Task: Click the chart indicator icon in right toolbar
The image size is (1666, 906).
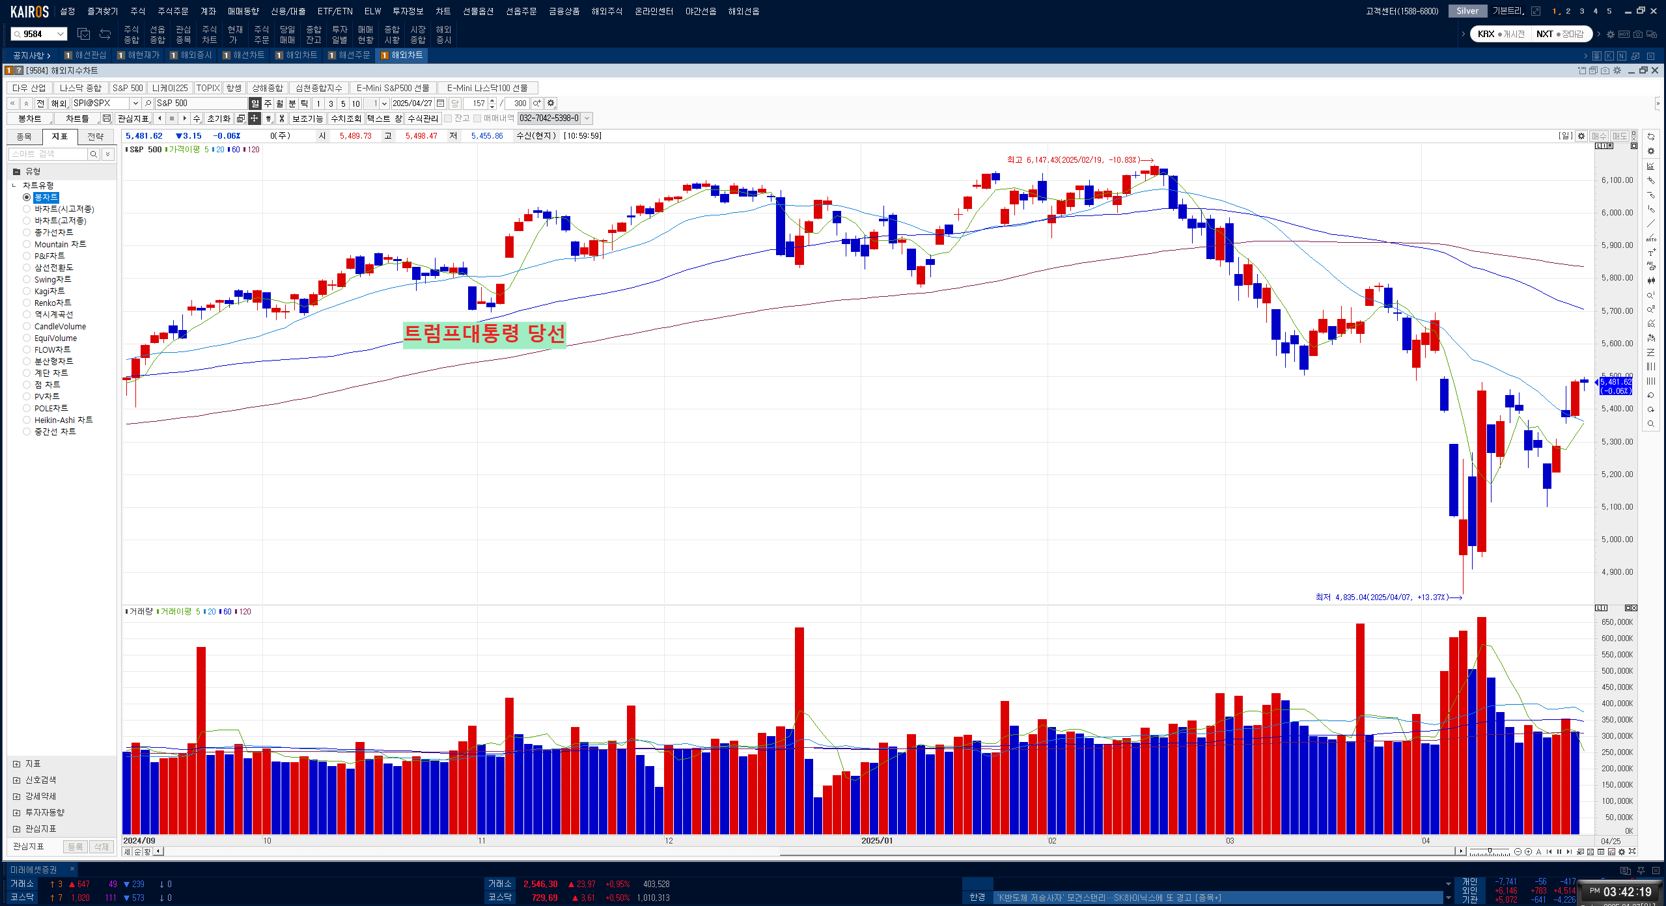Action: point(1650,166)
